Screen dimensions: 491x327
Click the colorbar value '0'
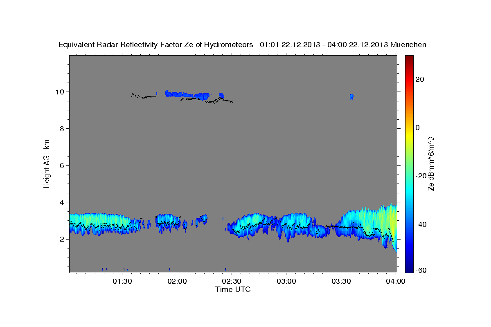click(x=418, y=128)
